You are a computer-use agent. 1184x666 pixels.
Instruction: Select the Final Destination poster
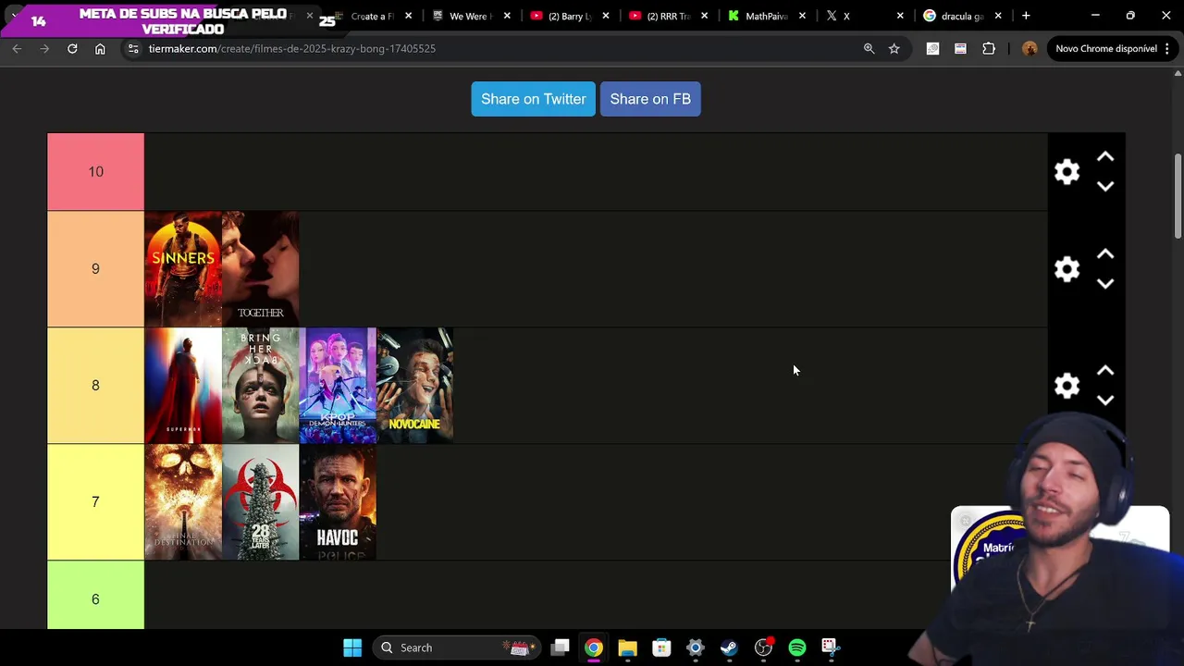click(183, 502)
